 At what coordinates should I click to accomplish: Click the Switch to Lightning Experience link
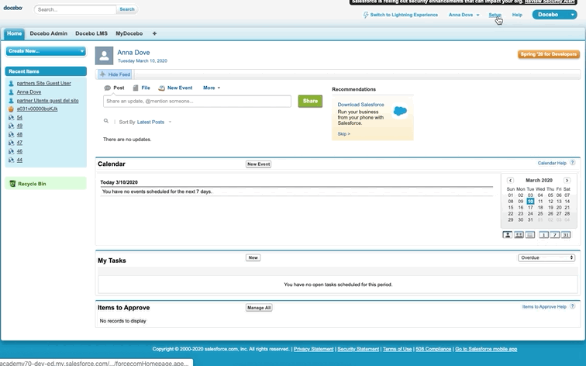[400, 15]
